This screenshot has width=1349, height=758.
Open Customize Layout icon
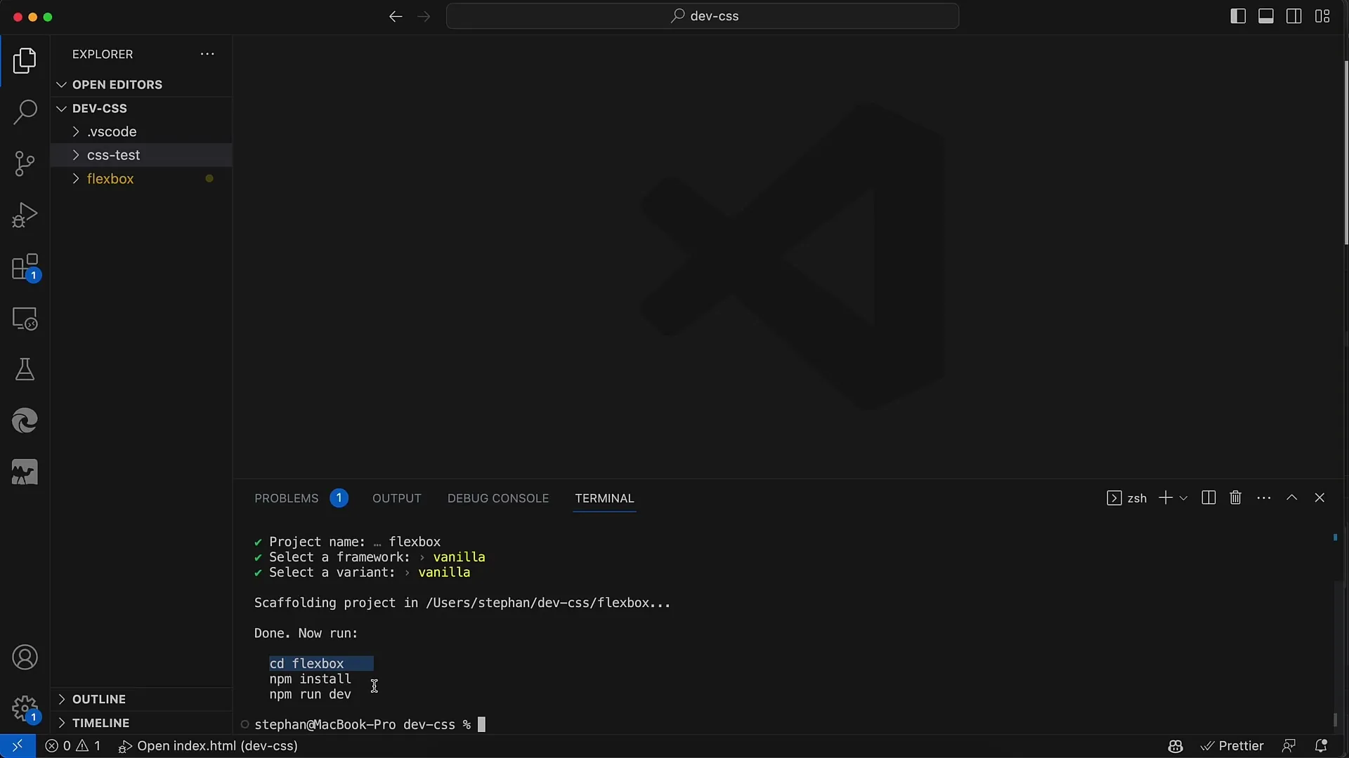click(x=1322, y=16)
